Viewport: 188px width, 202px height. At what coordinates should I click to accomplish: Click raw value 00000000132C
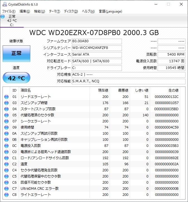(x=167, y=97)
